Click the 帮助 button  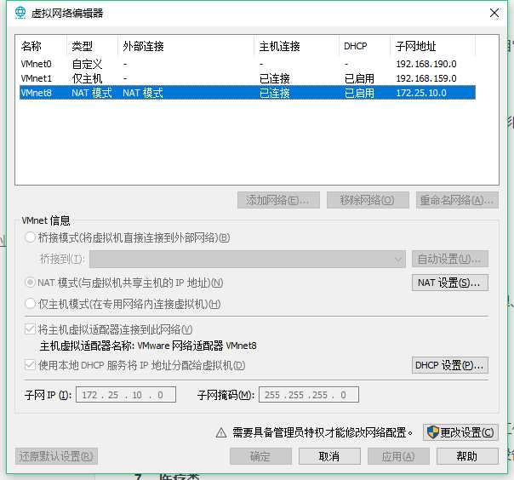(467, 456)
